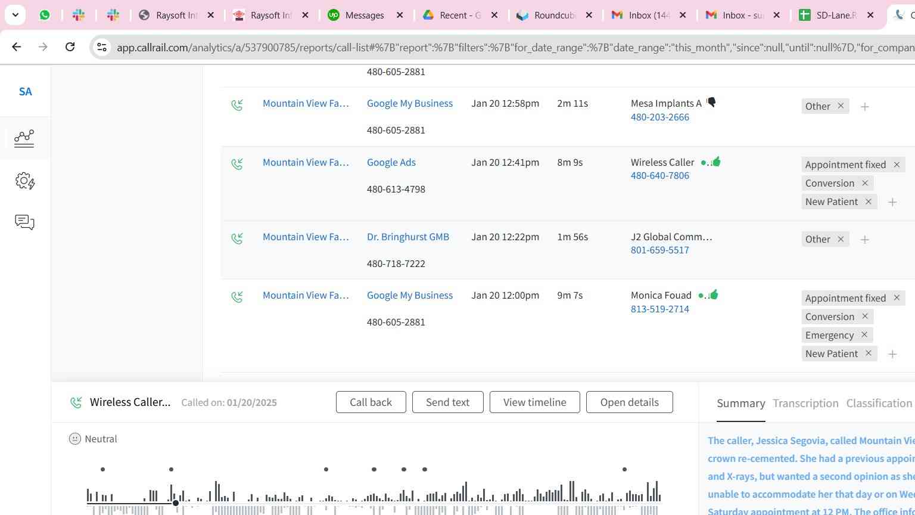Add a tag to the Wireless Caller call
This screenshot has width=915, height=515.
tap(892, 202)
